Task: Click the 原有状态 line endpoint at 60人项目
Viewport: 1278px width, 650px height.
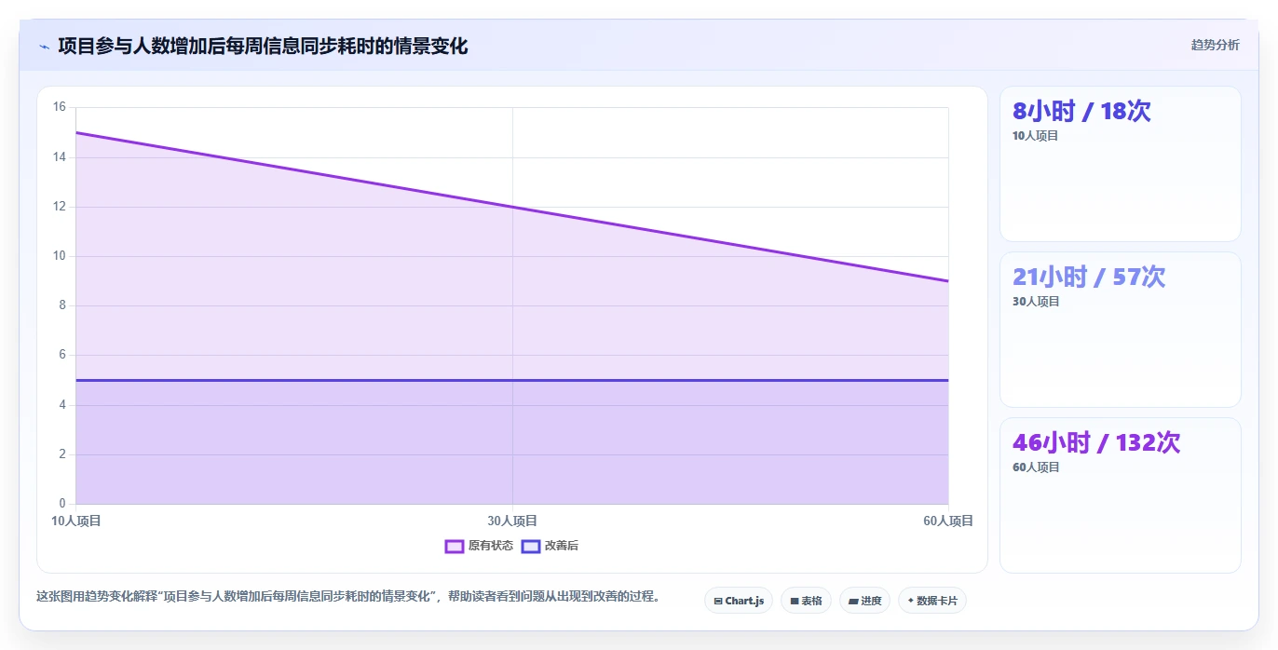Action: point(948,281)
